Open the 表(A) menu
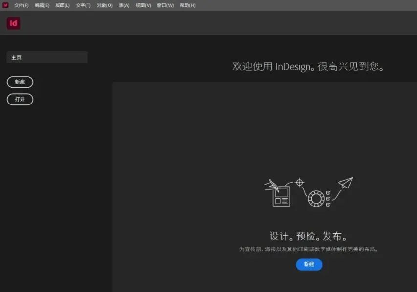 click(x=124, y=5)
